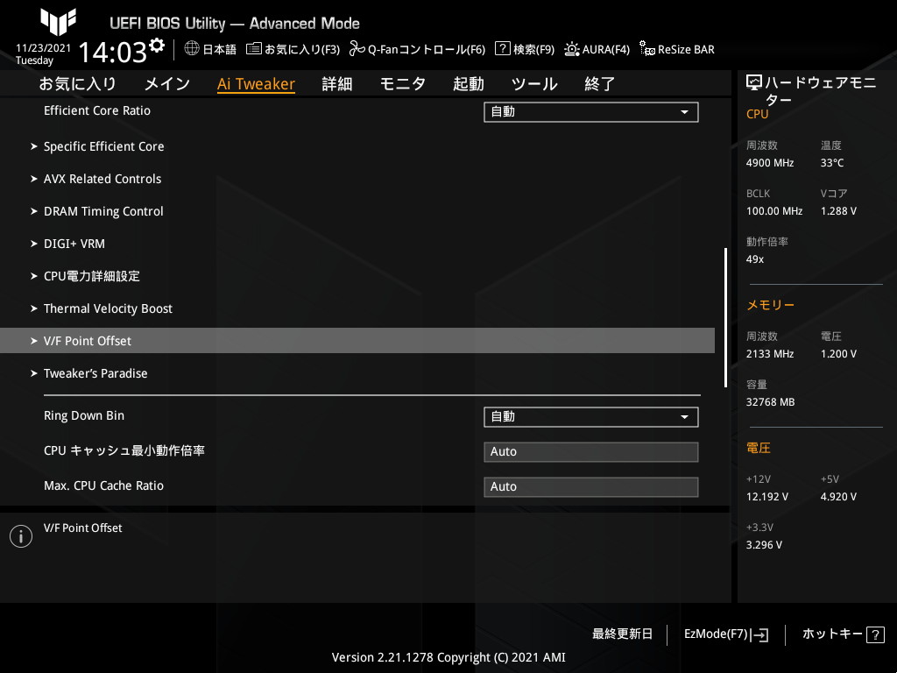
Task: Click the 日本語 language label
Action: [x=219, y=50]
